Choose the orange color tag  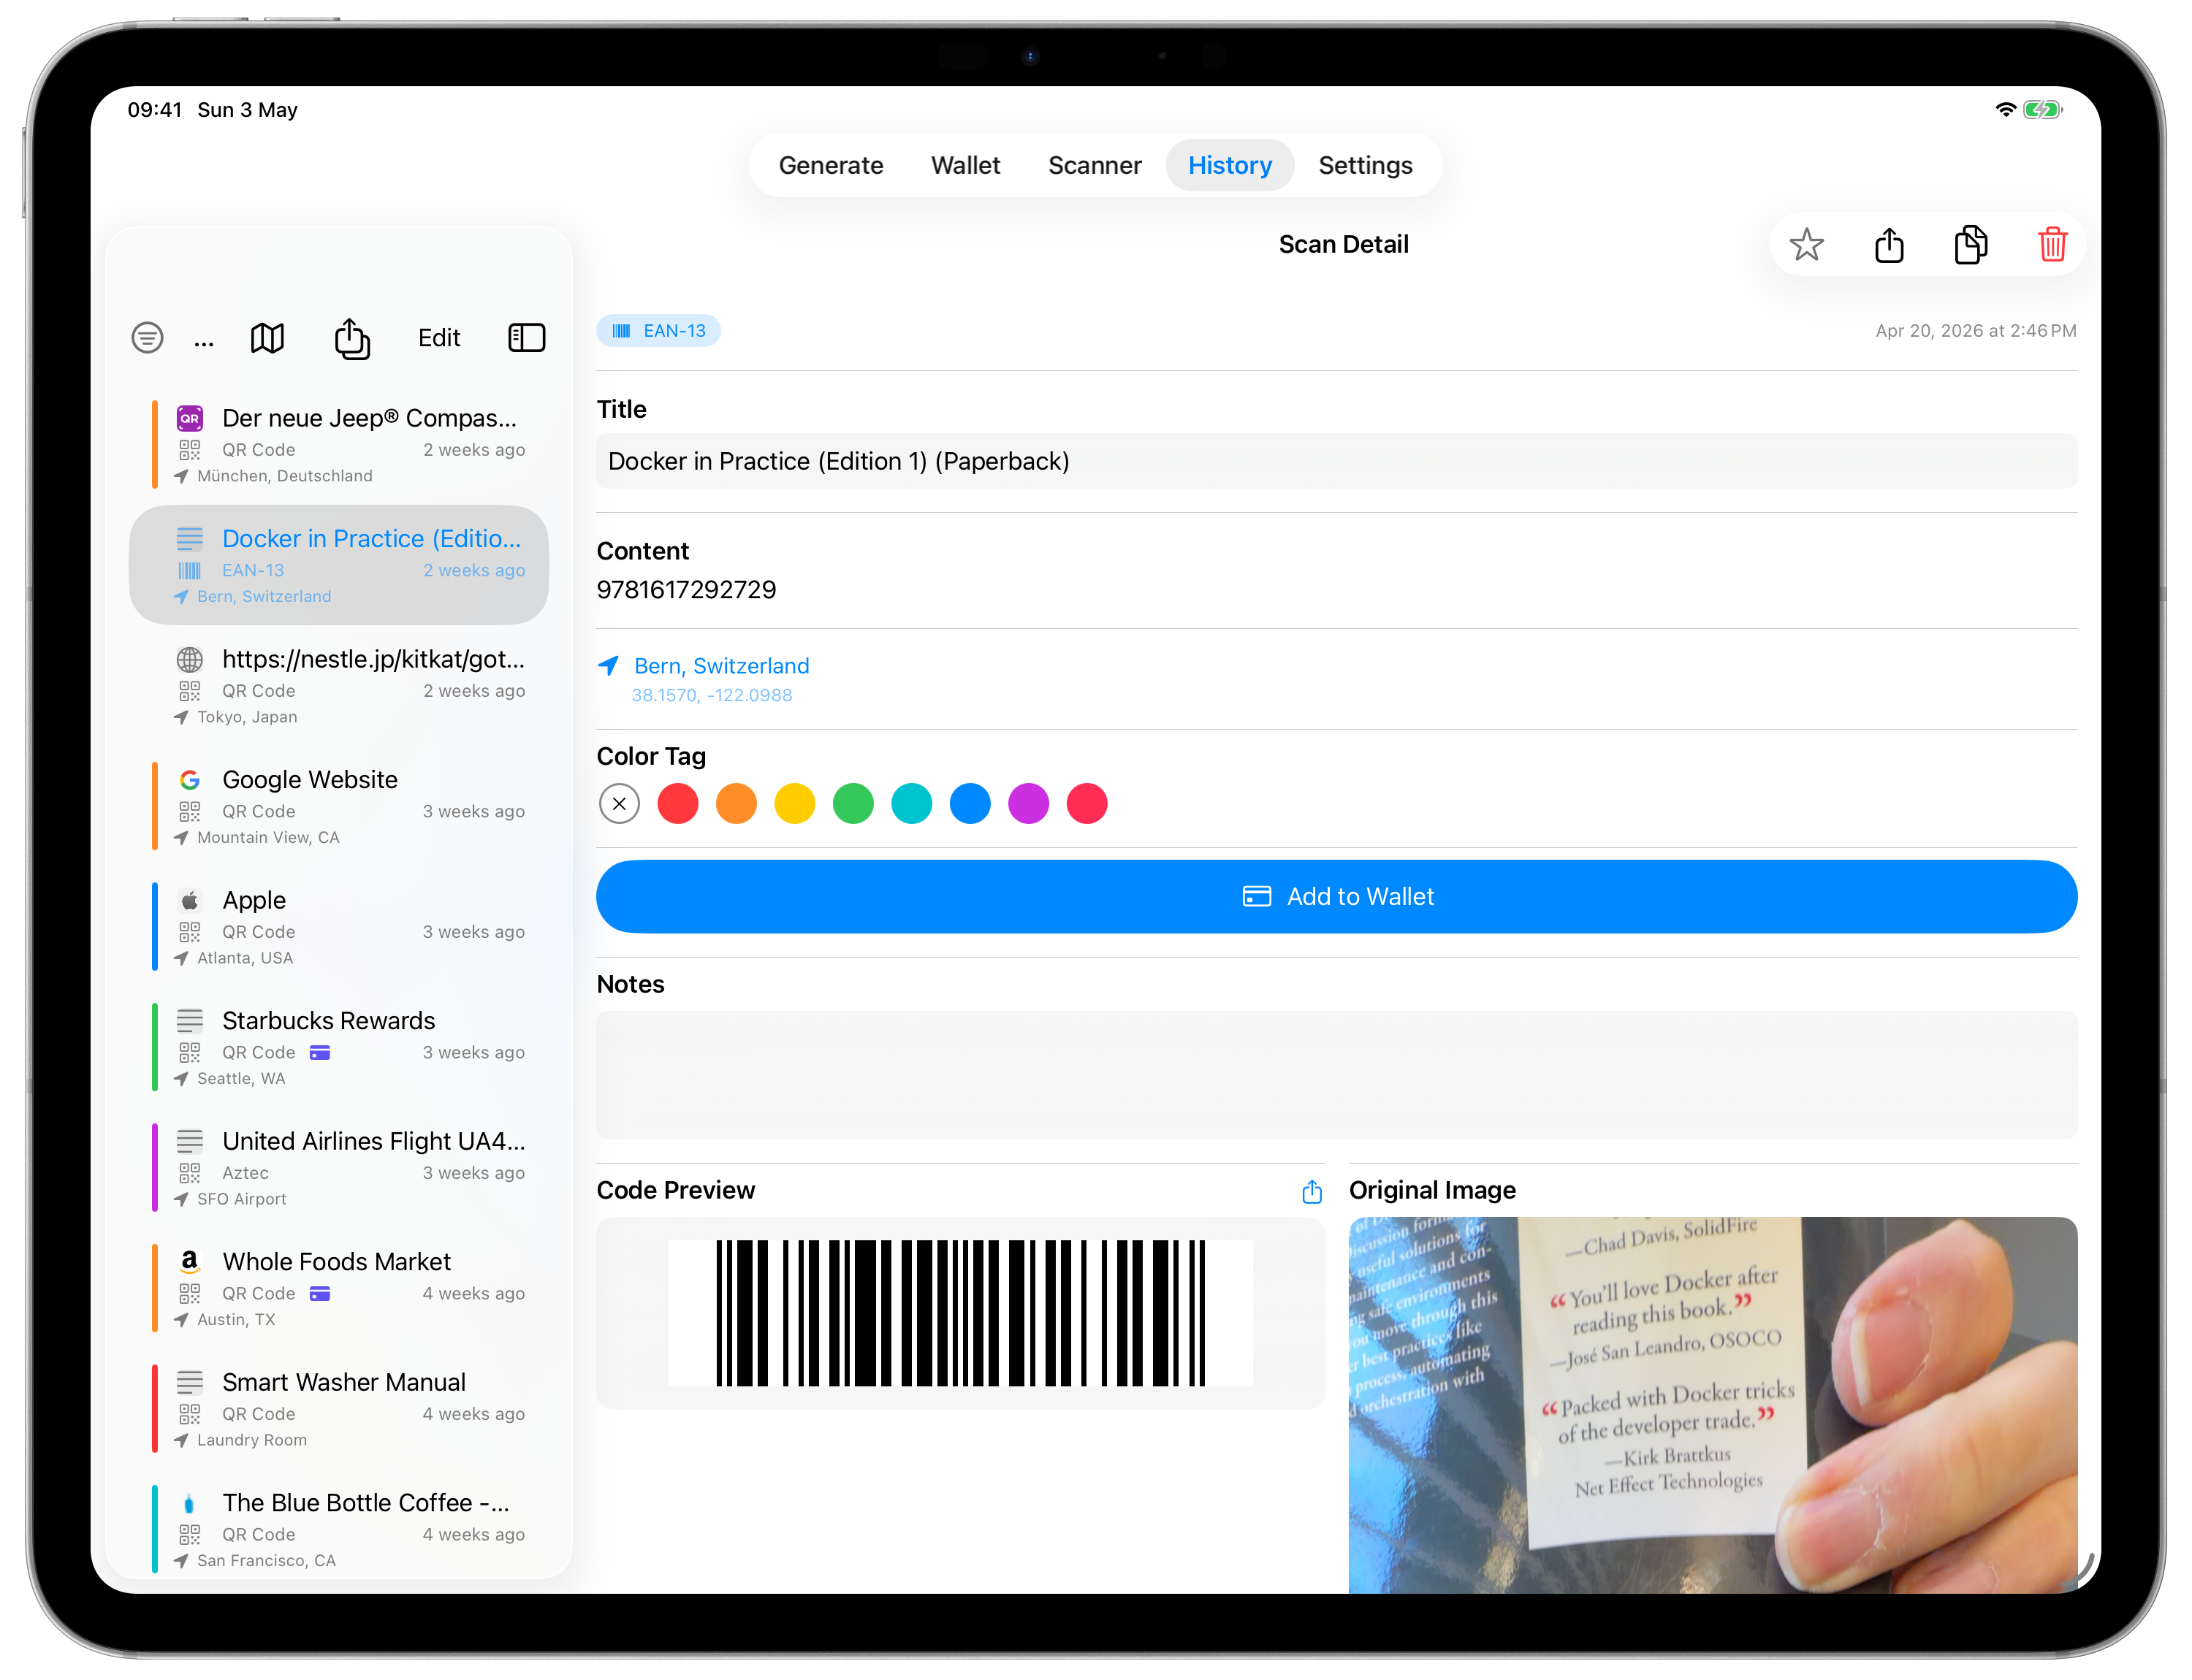(737, 804)
